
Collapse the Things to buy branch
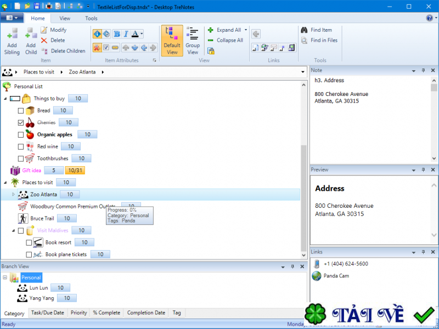tap(5, 98)
